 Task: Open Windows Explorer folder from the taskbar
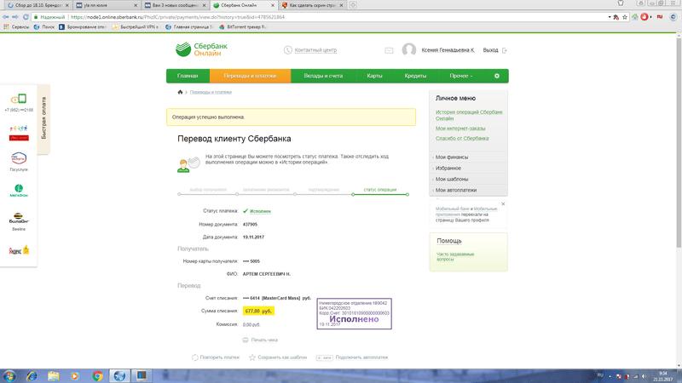click(54, 376)
